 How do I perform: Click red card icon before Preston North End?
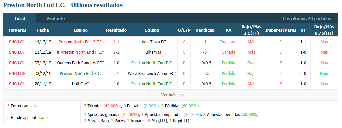click(x=58, y=52)
